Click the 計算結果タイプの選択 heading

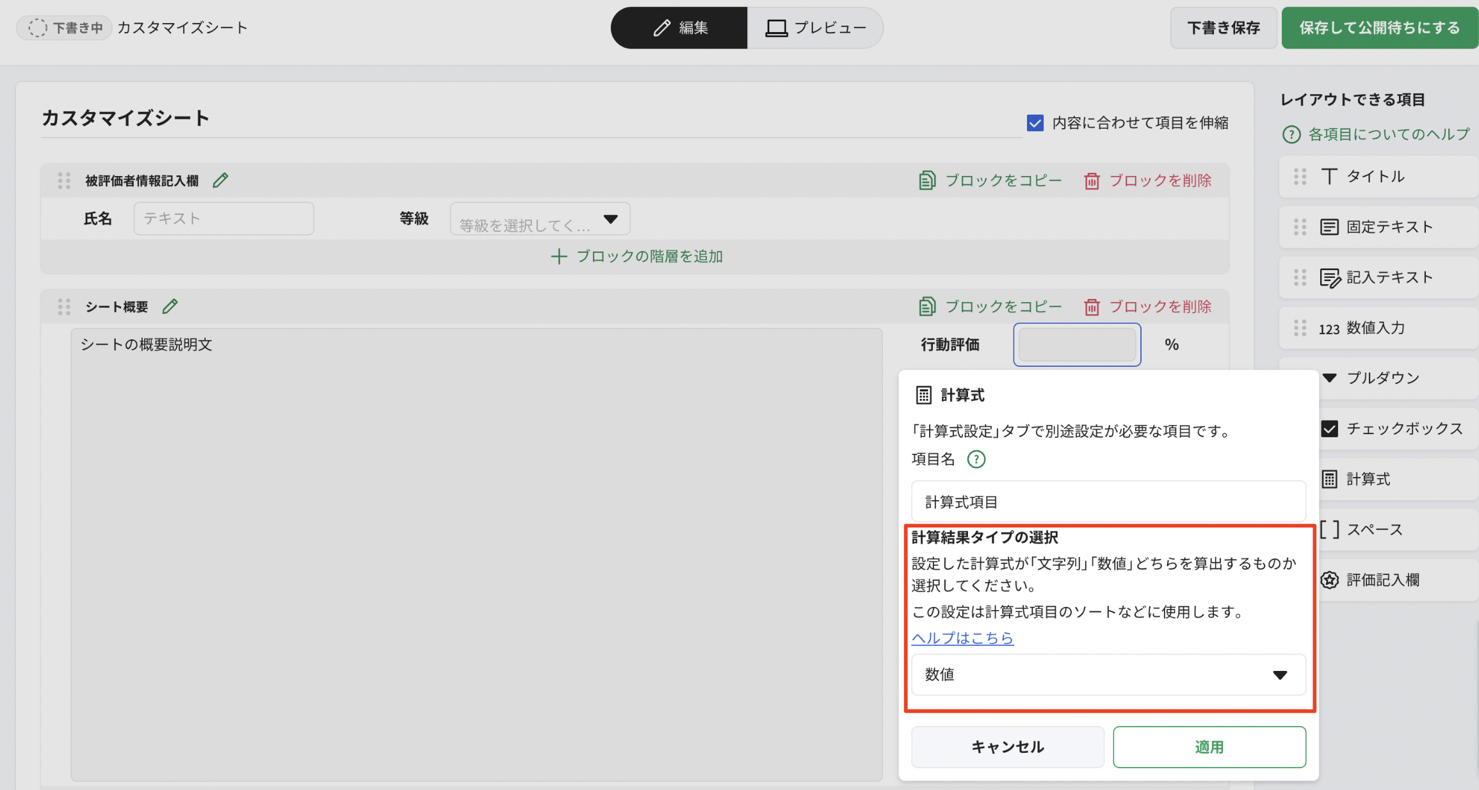point(985,538)
